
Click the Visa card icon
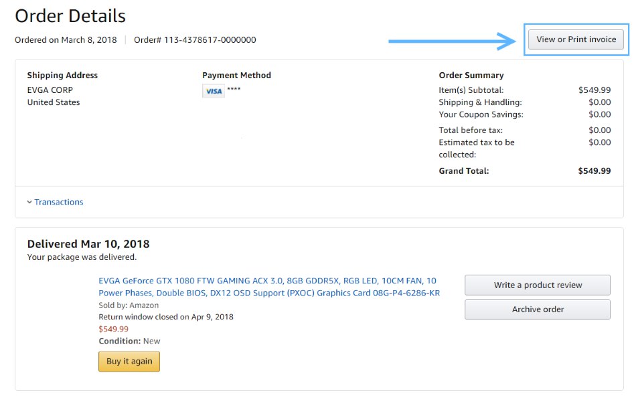214,91
